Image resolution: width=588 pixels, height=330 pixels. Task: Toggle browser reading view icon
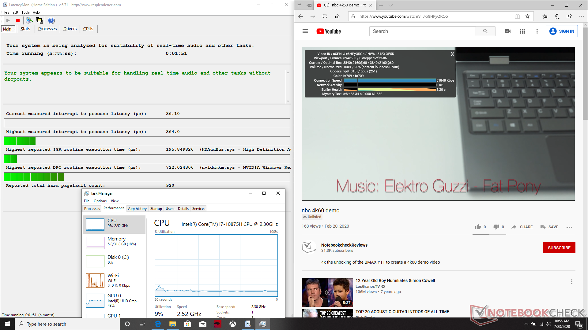[x=517, y=16]
